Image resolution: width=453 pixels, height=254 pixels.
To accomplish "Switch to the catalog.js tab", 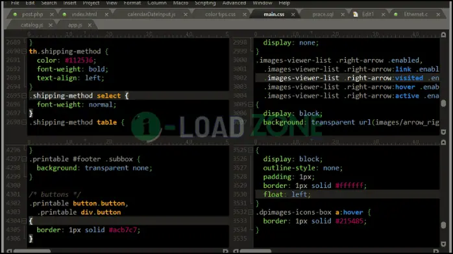I will coord(32,25).
